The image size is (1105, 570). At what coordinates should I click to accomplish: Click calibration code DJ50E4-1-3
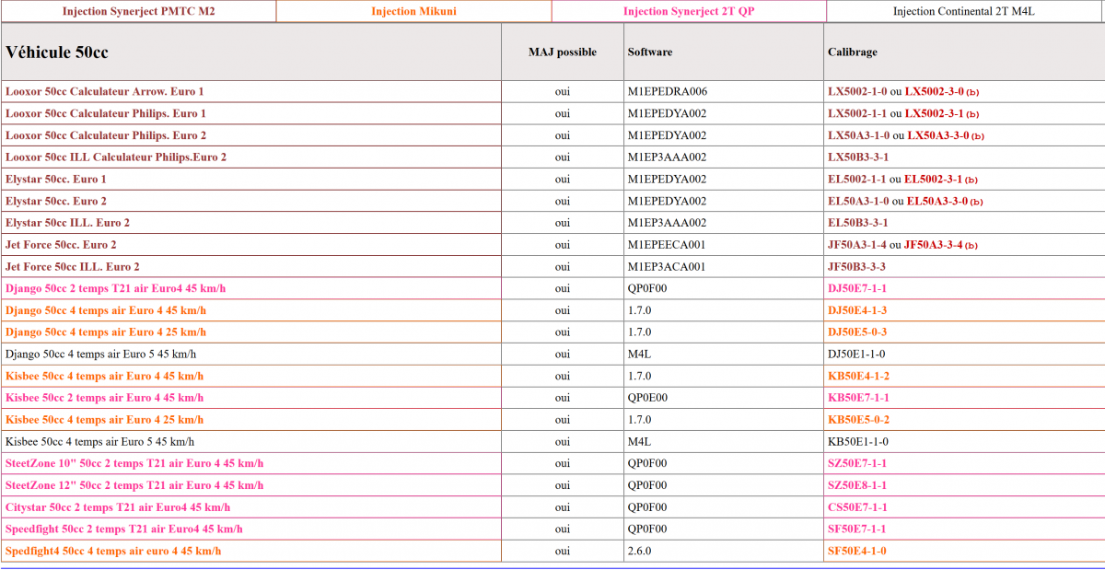click(x=857, y=310)
